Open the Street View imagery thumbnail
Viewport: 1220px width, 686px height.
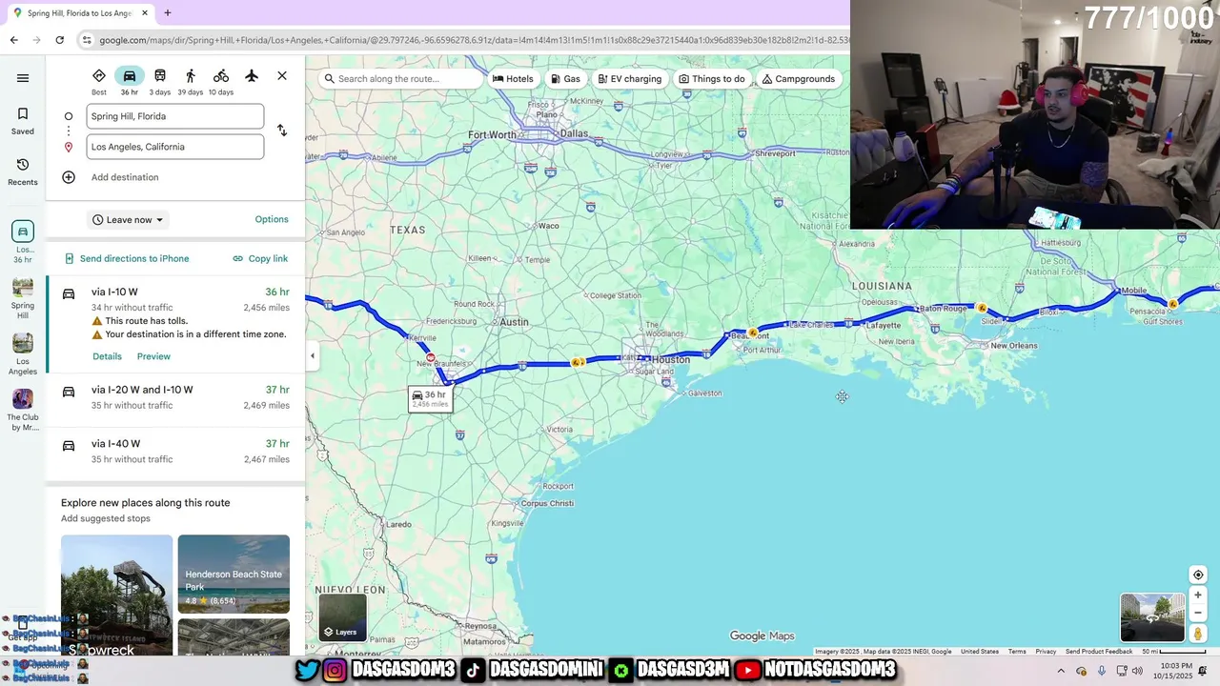pyautogui.click(x=1152, y=617)
